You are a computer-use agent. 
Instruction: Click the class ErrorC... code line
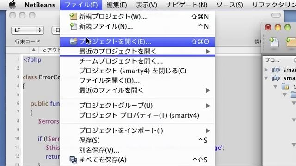point(42,77)
